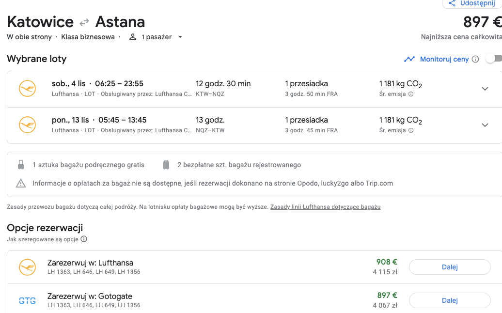Click the Zarezerwuj w: Lufthansa text

click(90, 263)
